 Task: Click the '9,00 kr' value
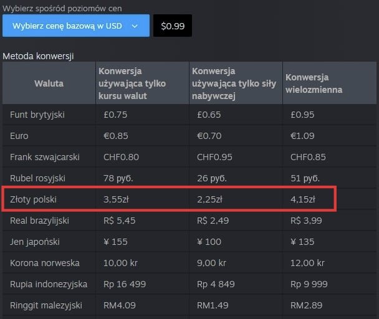pos(211,263)
